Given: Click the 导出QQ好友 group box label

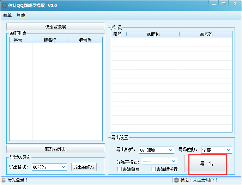Looking at the screenshot, I should [20, 157].
